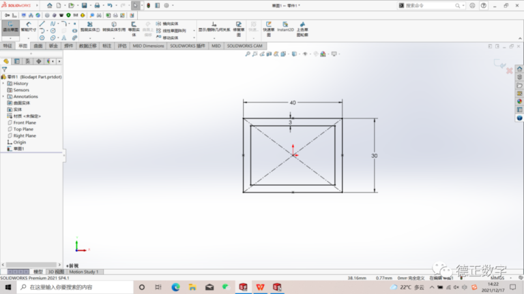Open the PropertyManager panel tab icon

click(16, 61)
